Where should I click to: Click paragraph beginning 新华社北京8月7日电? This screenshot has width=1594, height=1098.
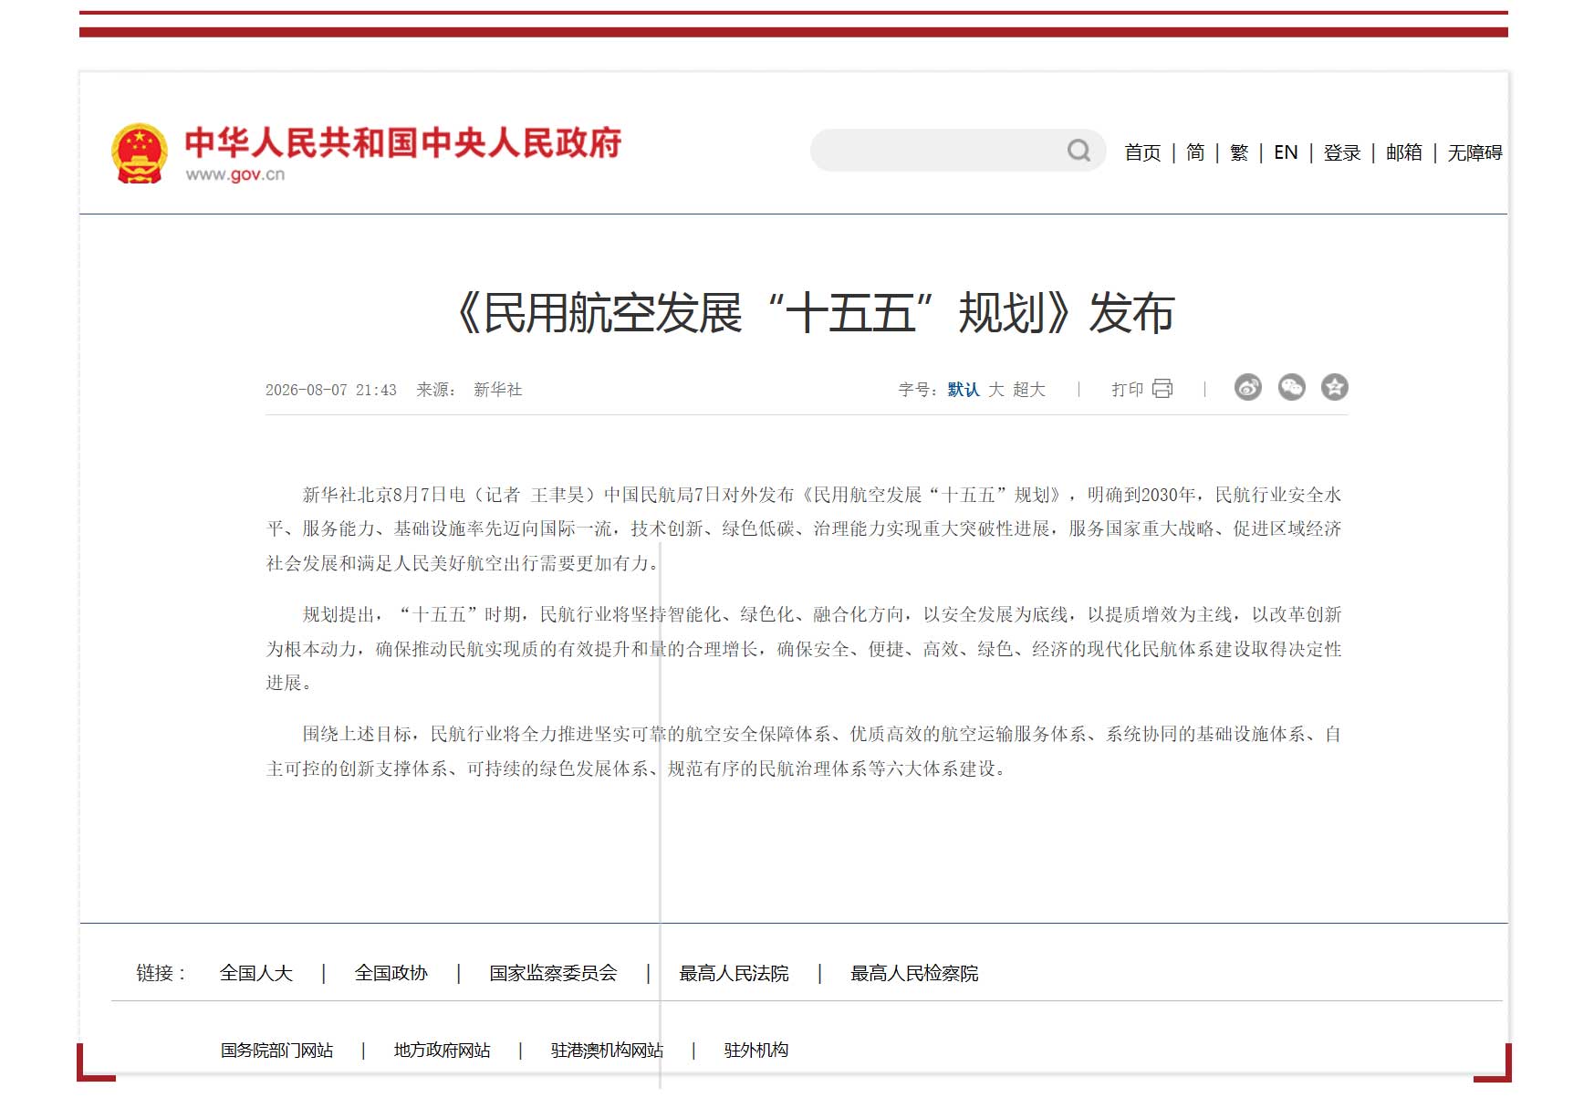click(804, 528)
